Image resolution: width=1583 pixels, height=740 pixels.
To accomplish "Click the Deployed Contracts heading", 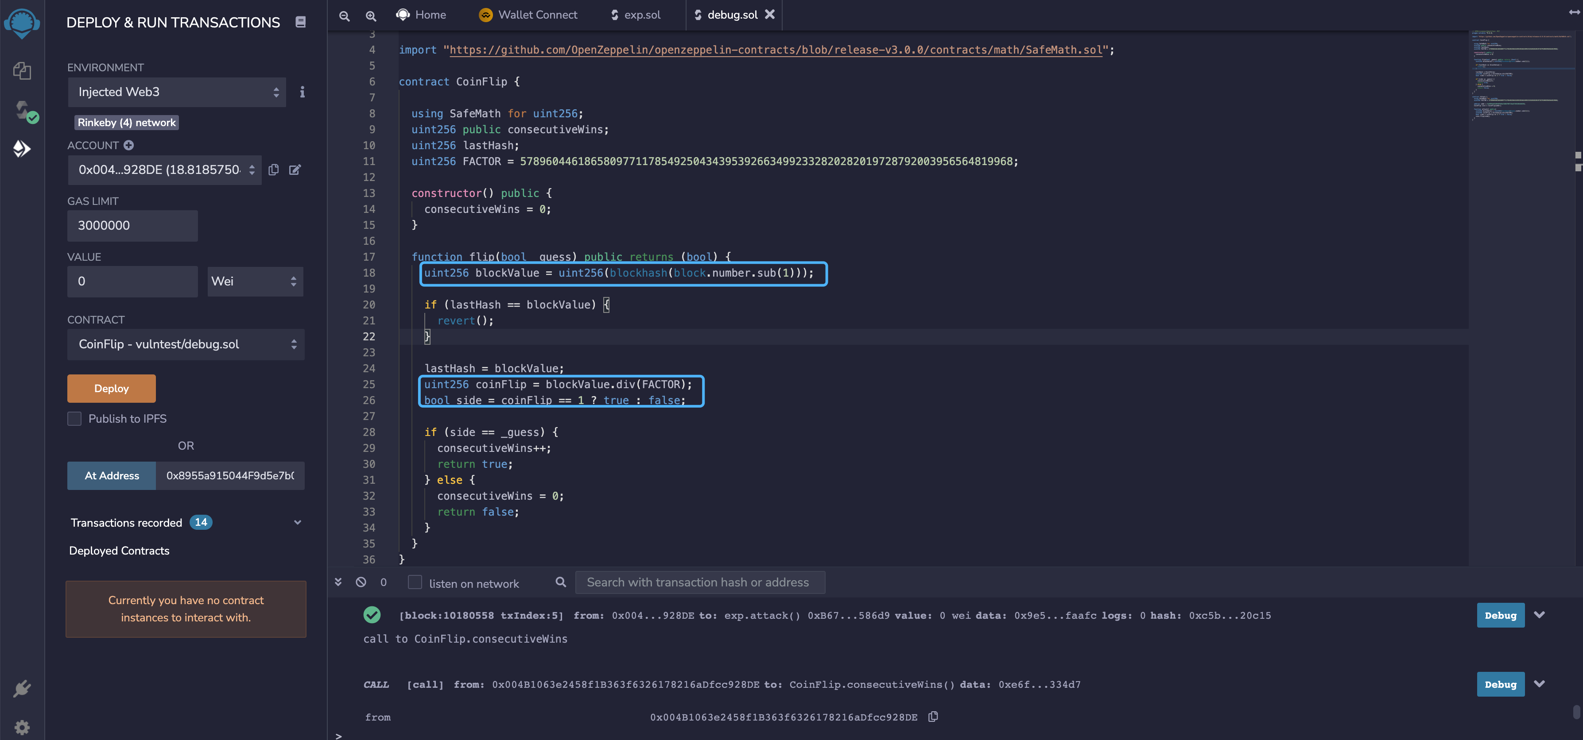I will tap(119, 551).
